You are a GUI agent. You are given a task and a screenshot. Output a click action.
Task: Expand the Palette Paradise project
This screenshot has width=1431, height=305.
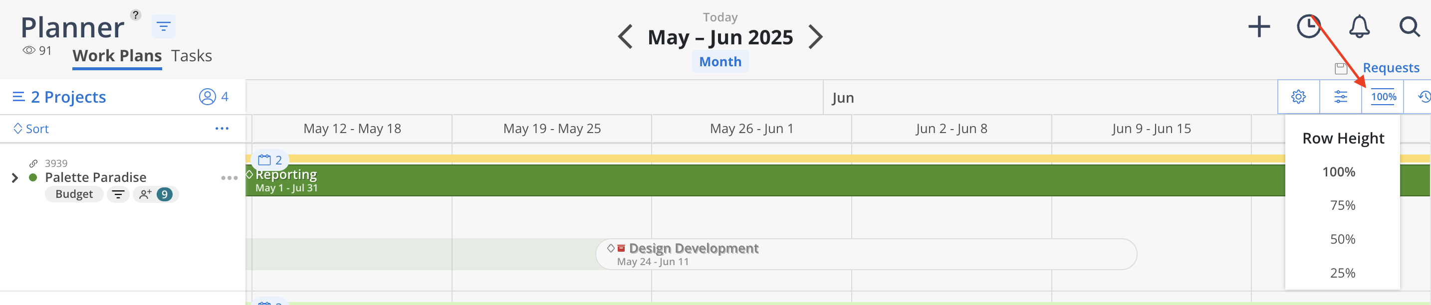[x=15, y=178]
